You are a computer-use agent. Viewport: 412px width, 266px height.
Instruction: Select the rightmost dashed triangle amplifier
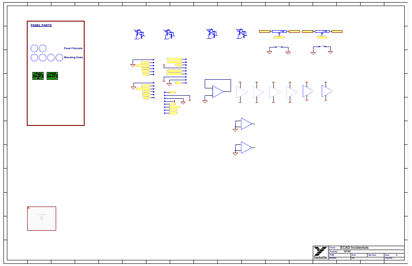(x=326, y=91)
